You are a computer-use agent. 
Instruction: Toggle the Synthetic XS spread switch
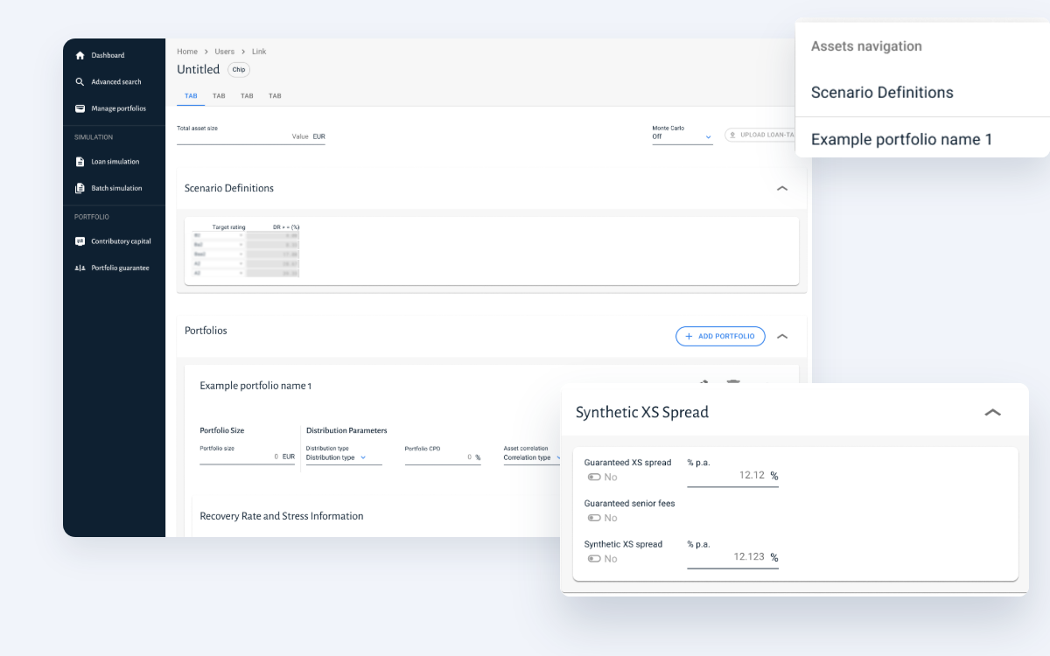[594, 559]
